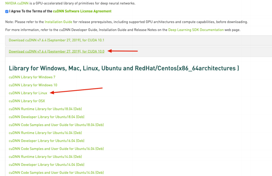This screenshot has height=176, width=272.
Task: Download cuDNN Library for Linux
Action: [28, 93]
